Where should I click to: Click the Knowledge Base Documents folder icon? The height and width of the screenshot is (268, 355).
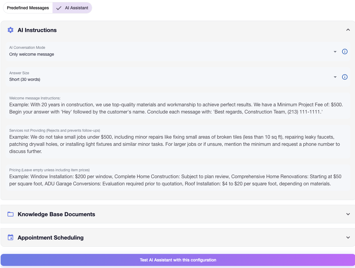[11, 214]
